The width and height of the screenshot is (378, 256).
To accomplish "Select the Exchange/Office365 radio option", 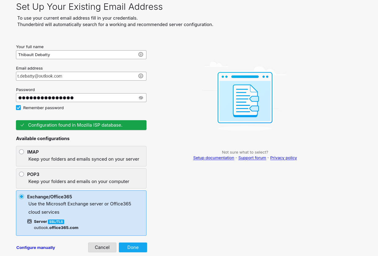I will click(x=21, y=197).
